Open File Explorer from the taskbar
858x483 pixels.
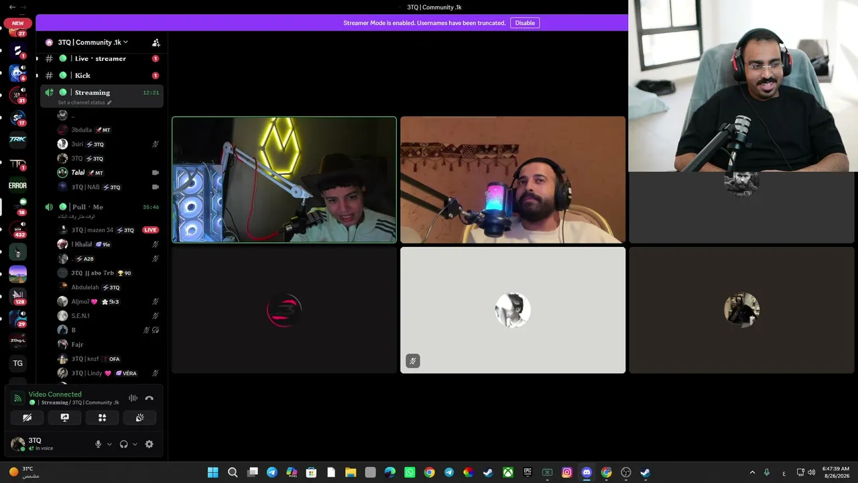pyautogui.click(x=351, y=472)
